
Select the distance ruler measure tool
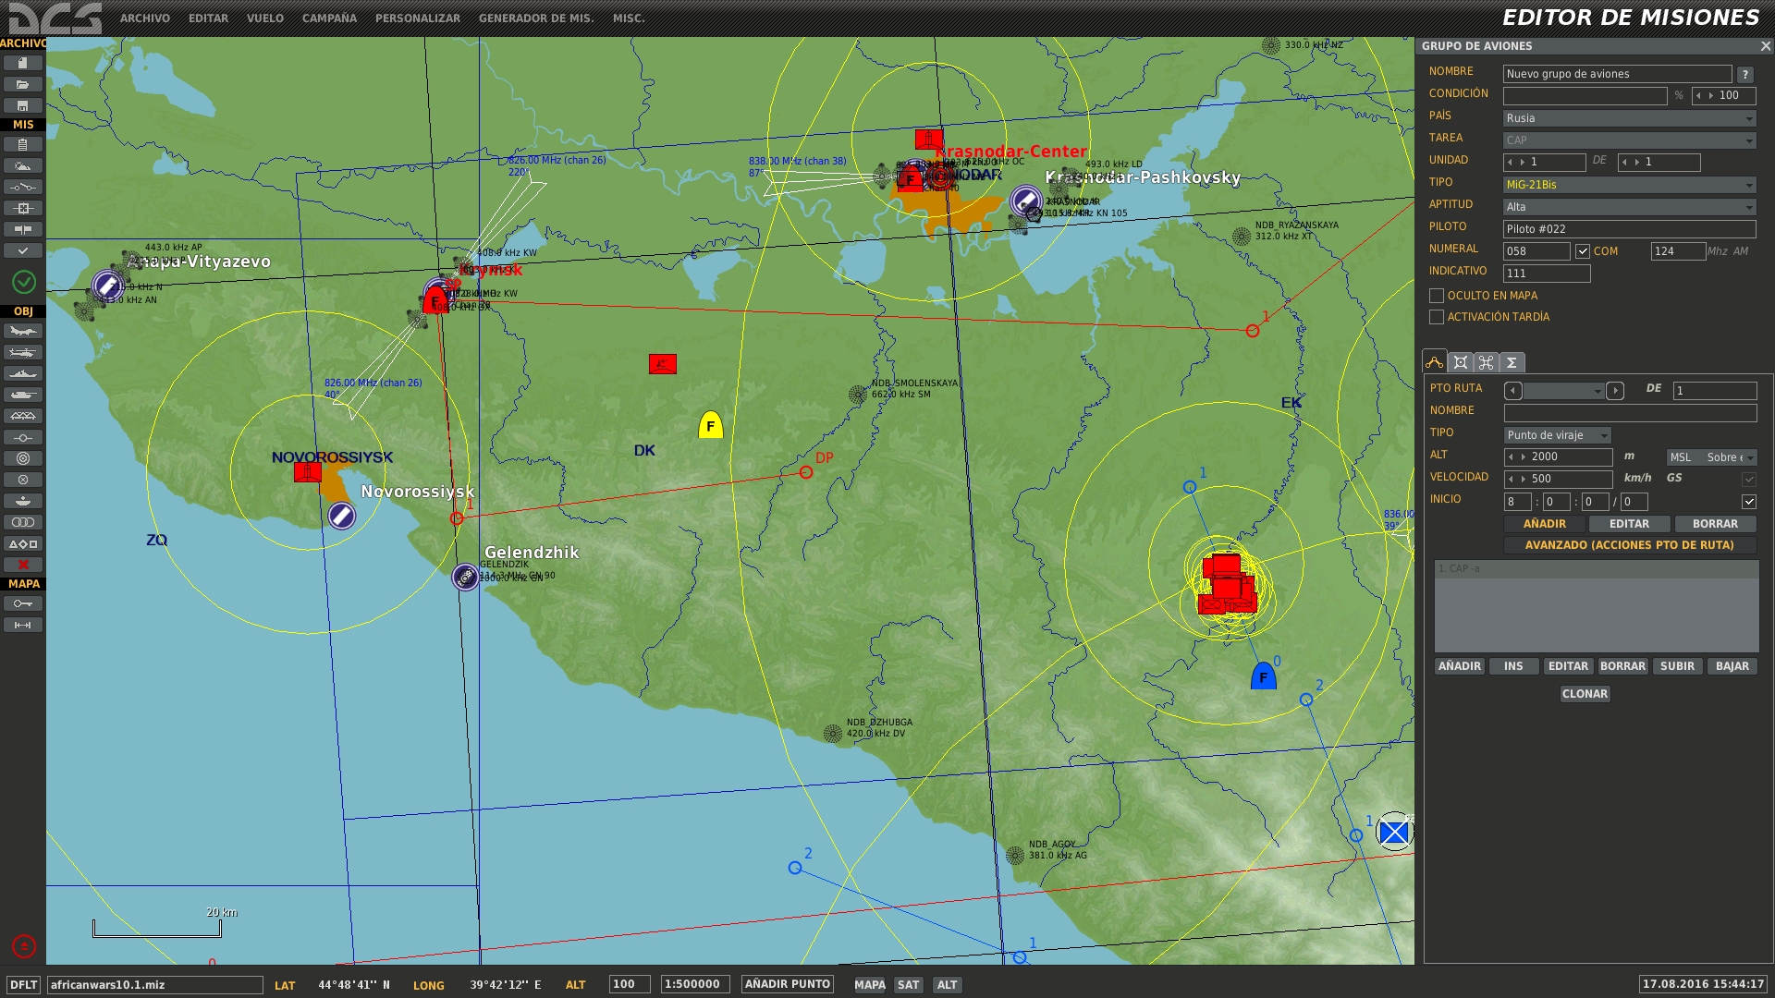tap(23, 626)
